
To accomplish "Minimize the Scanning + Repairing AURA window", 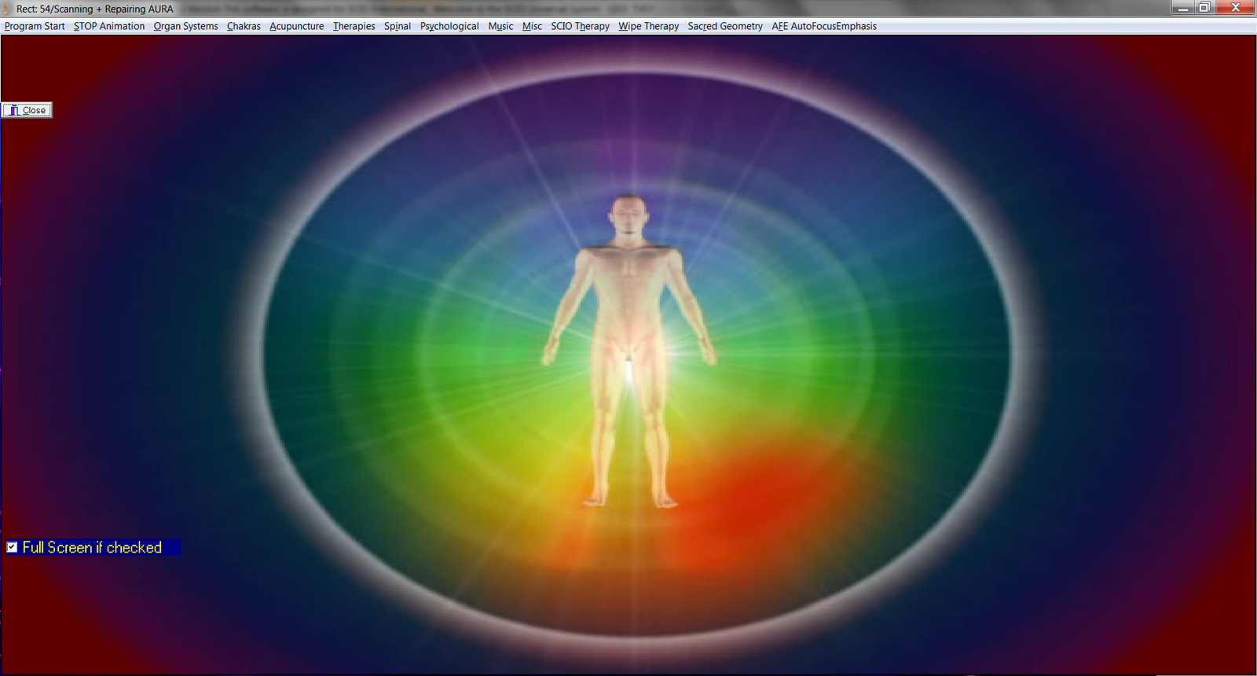I will point(1183,8).
